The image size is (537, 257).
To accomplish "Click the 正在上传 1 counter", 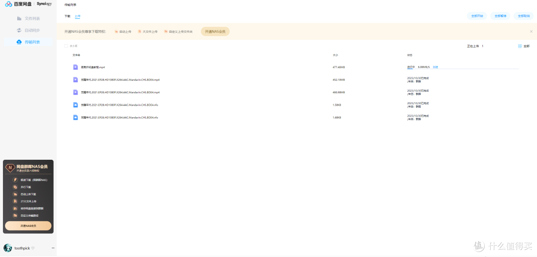I will point(475,46).
